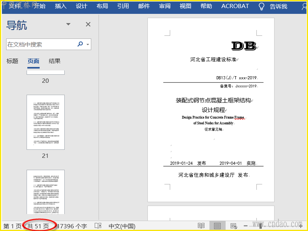Click the 河北省住房和城乡建设厅 发布 line
The height and width of the screenshot is (231, 308).
[x=213, y=175]
